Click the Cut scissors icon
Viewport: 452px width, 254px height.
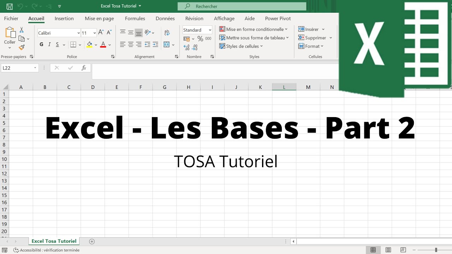(22, 30)
